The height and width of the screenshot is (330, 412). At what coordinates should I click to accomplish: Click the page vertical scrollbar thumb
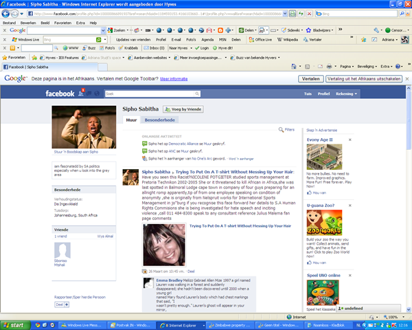[x=409, y=120]
